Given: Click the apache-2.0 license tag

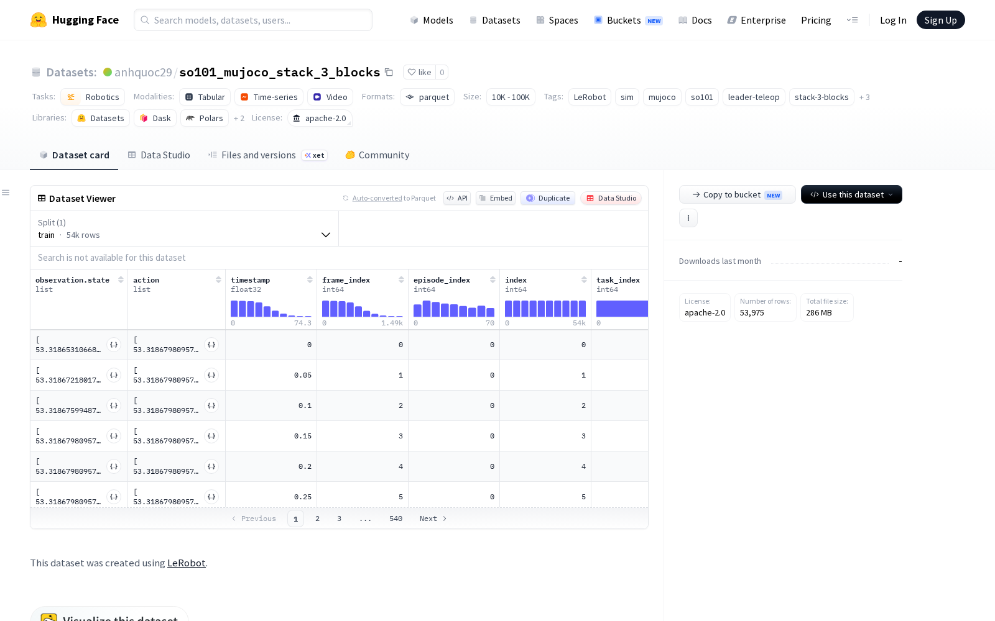Looking at the screenshot, I should tap(320, 119).
